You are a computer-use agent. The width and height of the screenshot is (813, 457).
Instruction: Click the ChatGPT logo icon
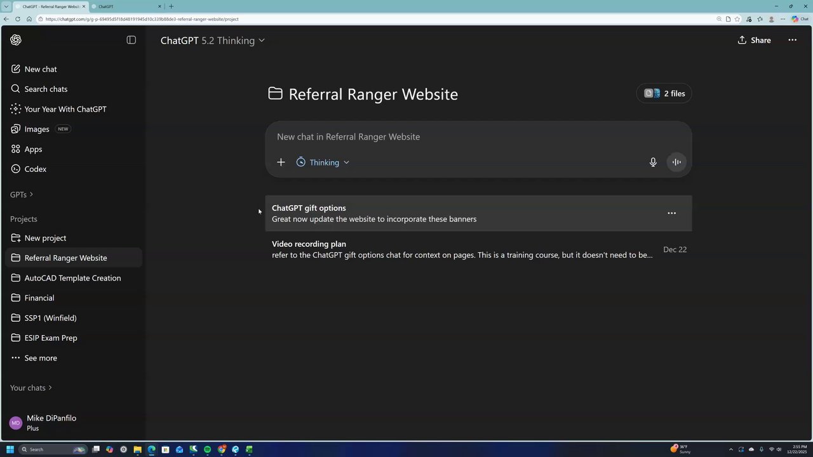point(16,40)
